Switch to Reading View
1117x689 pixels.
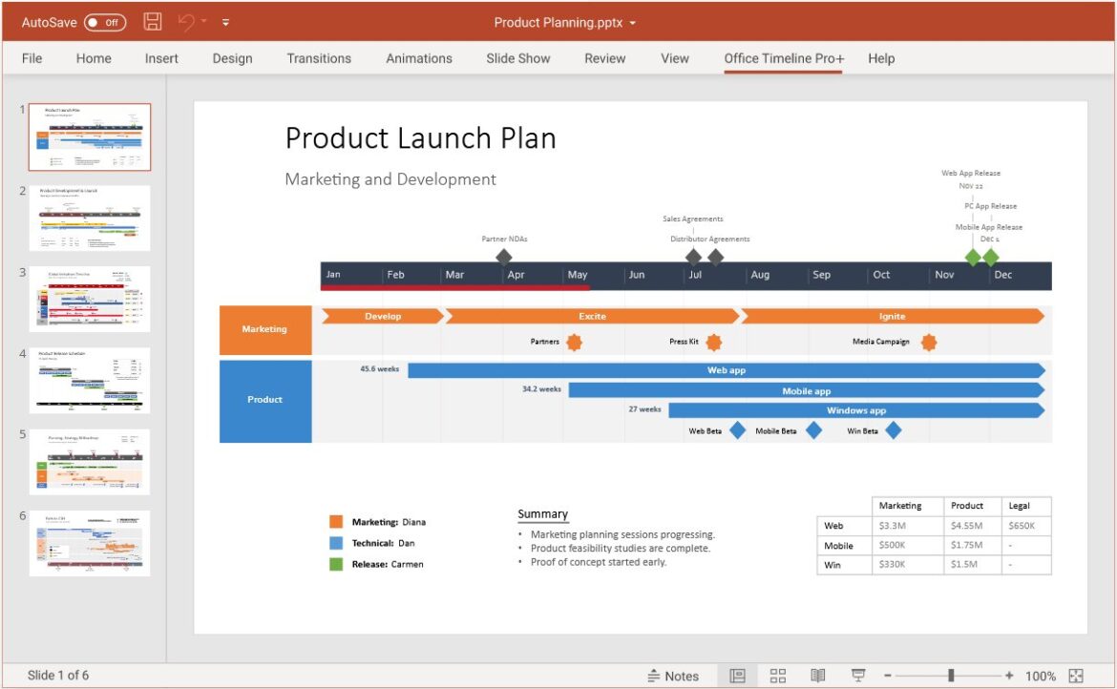[818, 676]
